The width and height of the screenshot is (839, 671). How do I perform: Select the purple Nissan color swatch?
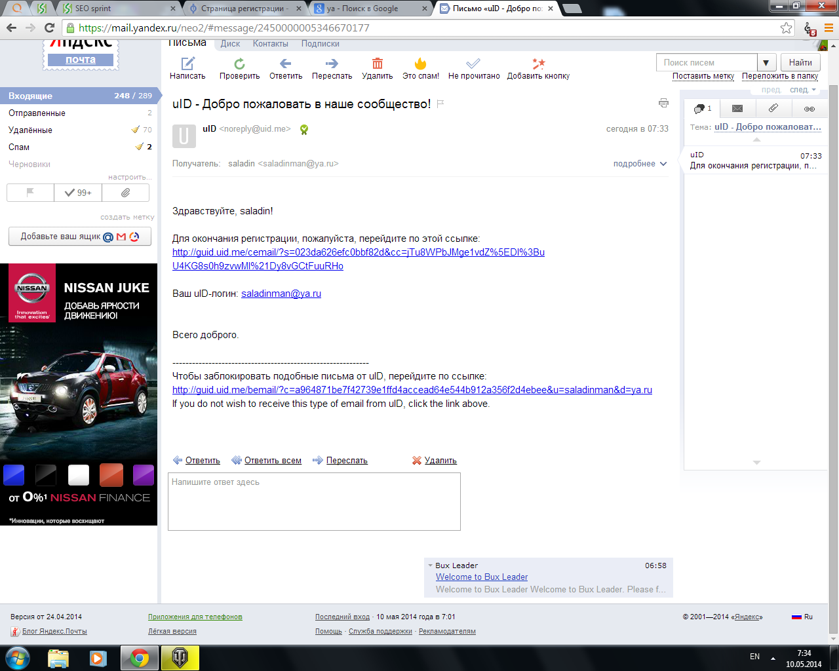coord(144,475)
